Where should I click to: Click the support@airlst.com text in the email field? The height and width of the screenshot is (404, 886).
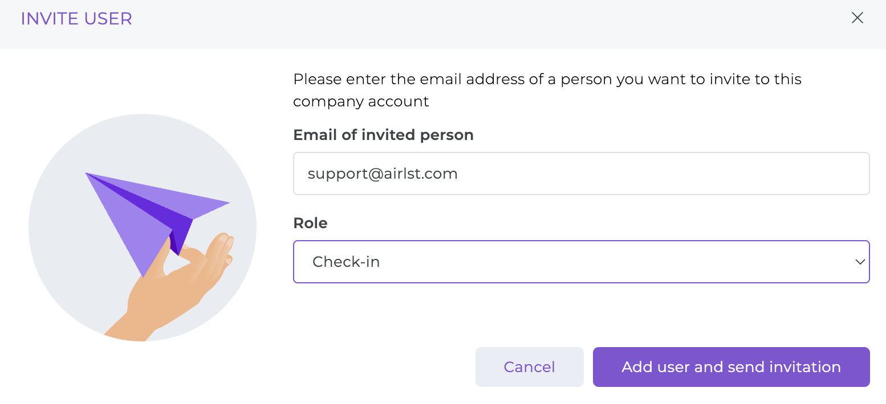tap(383, 174)
